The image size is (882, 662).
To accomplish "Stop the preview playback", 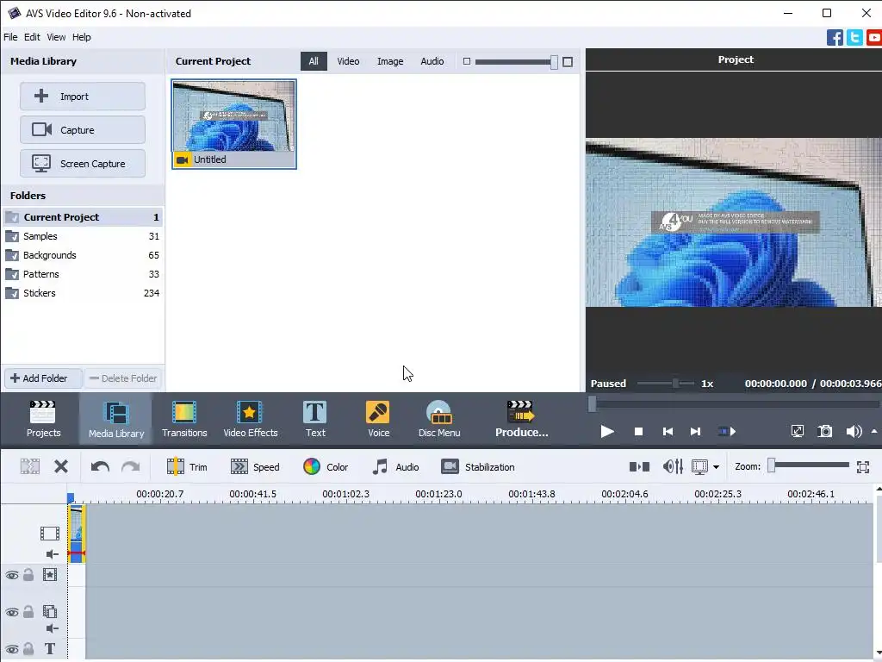I will click(x=638, y=432).
